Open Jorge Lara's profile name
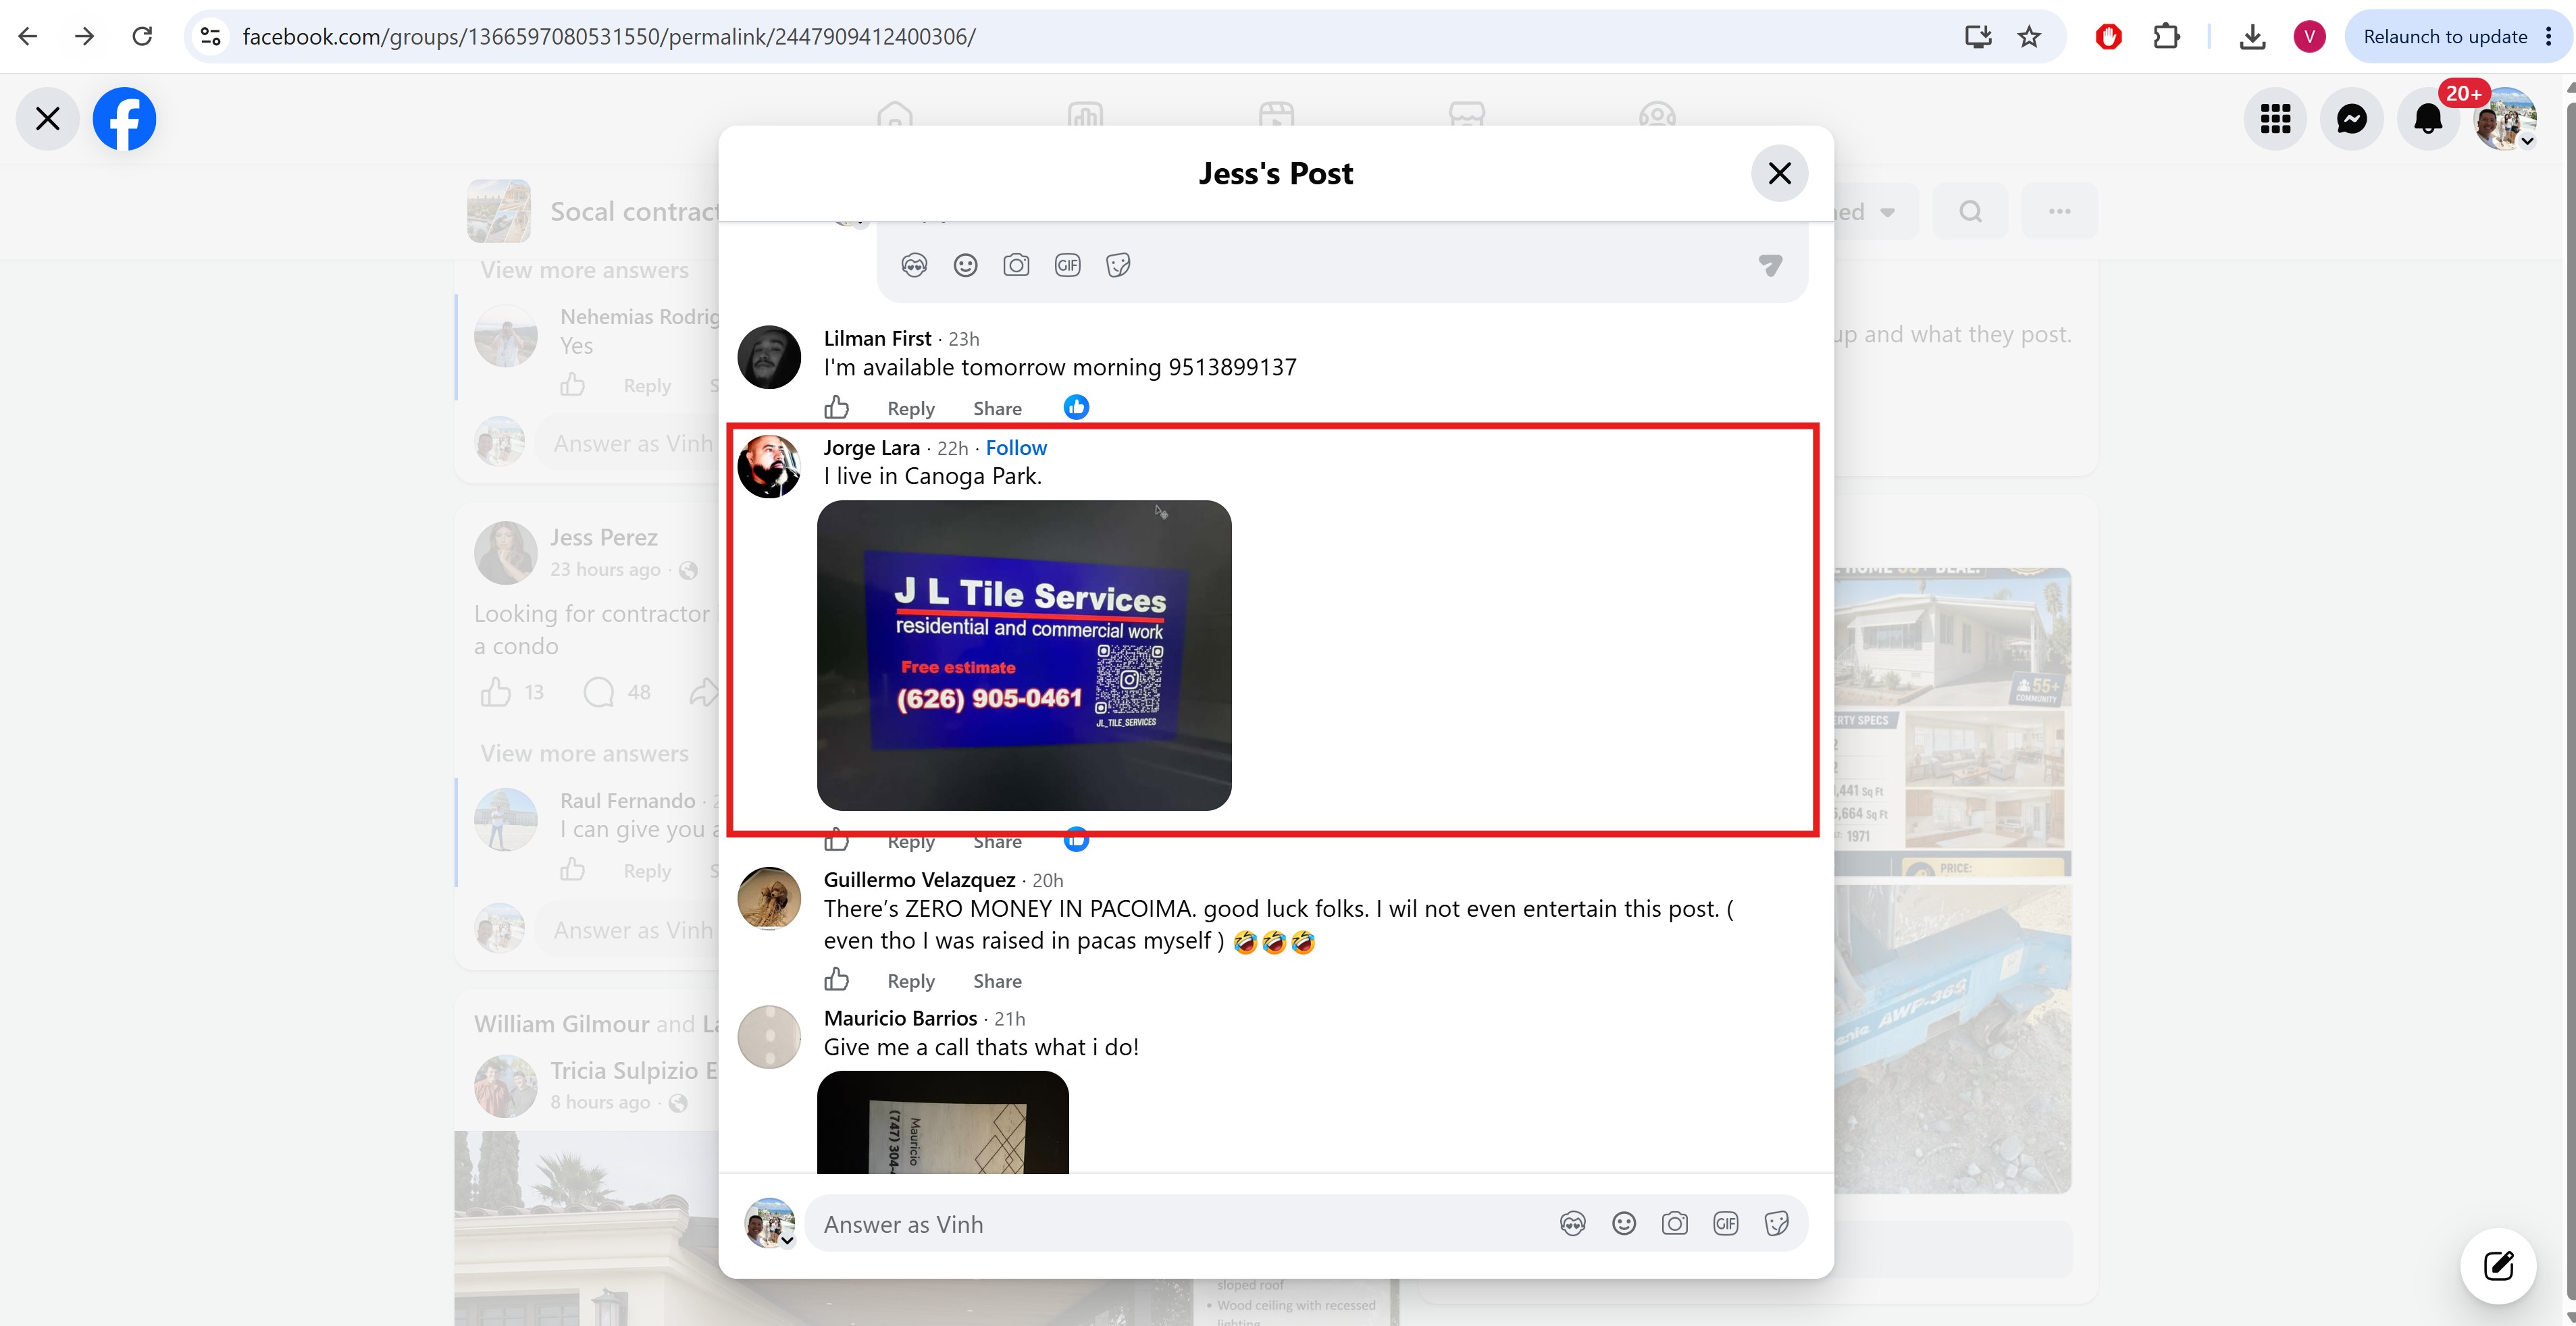This screenshot has height=1326, width=2576. point(871,448)
